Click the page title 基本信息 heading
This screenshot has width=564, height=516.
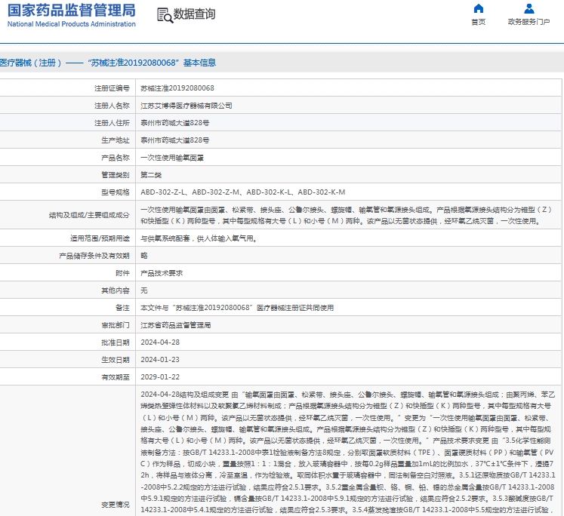coord(108,63)
